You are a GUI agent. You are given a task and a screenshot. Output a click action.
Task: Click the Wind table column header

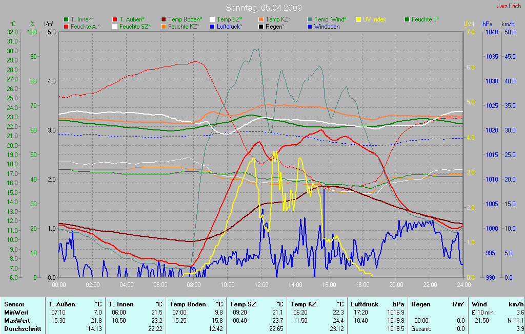pyautogui.click(x=479, y=304)
